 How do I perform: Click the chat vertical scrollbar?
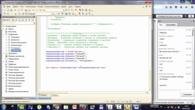193,59
